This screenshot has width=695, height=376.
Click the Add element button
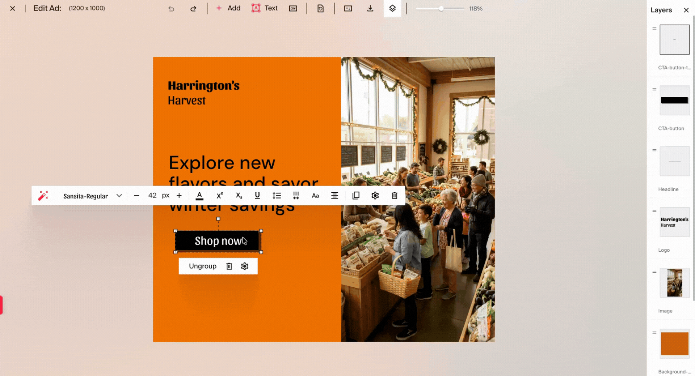click(228, 8)
